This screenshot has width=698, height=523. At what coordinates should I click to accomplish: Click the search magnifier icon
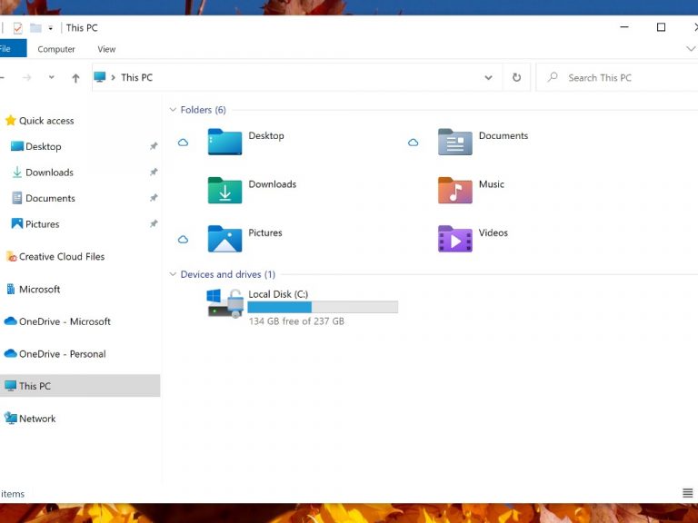(x=553, y=77)
